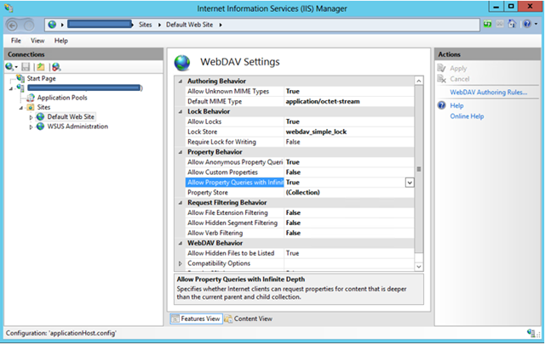Viewport: 545px width, 344px height.
Task: Select Allow Anonymous Property Queries row
Action: (x=300, y=162)
